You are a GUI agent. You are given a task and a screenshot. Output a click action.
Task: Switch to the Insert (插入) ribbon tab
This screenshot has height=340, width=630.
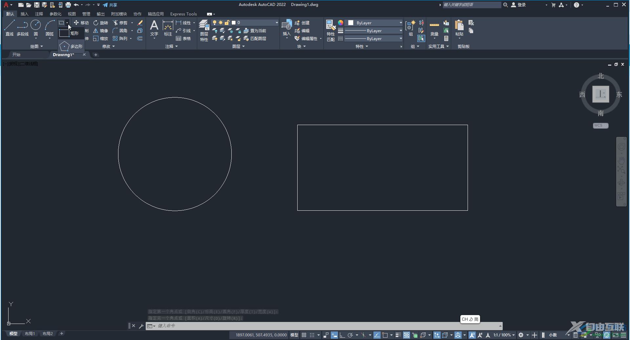(x=24, y=14)
